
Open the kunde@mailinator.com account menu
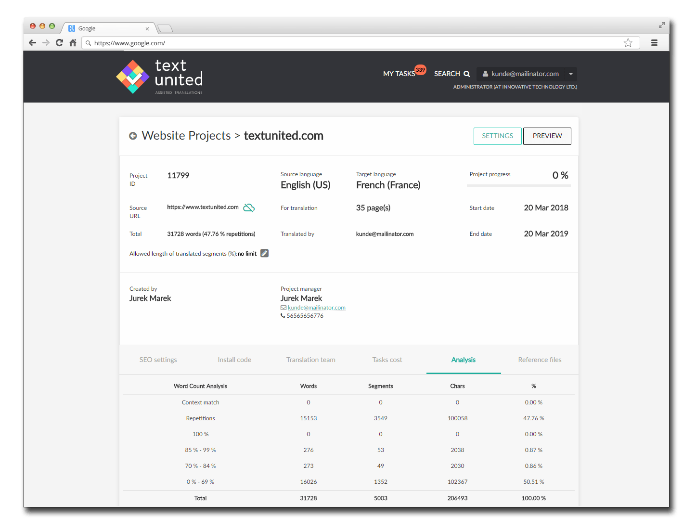point(527,74)
